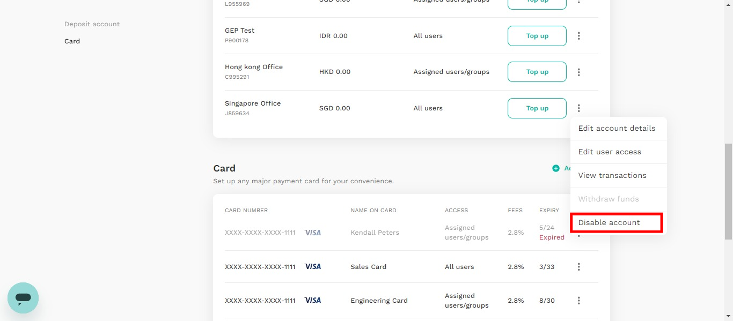This screenshot has width=733, height=321.
Task: Click Visa logo on Sales Card row
Action: [312, 266]
